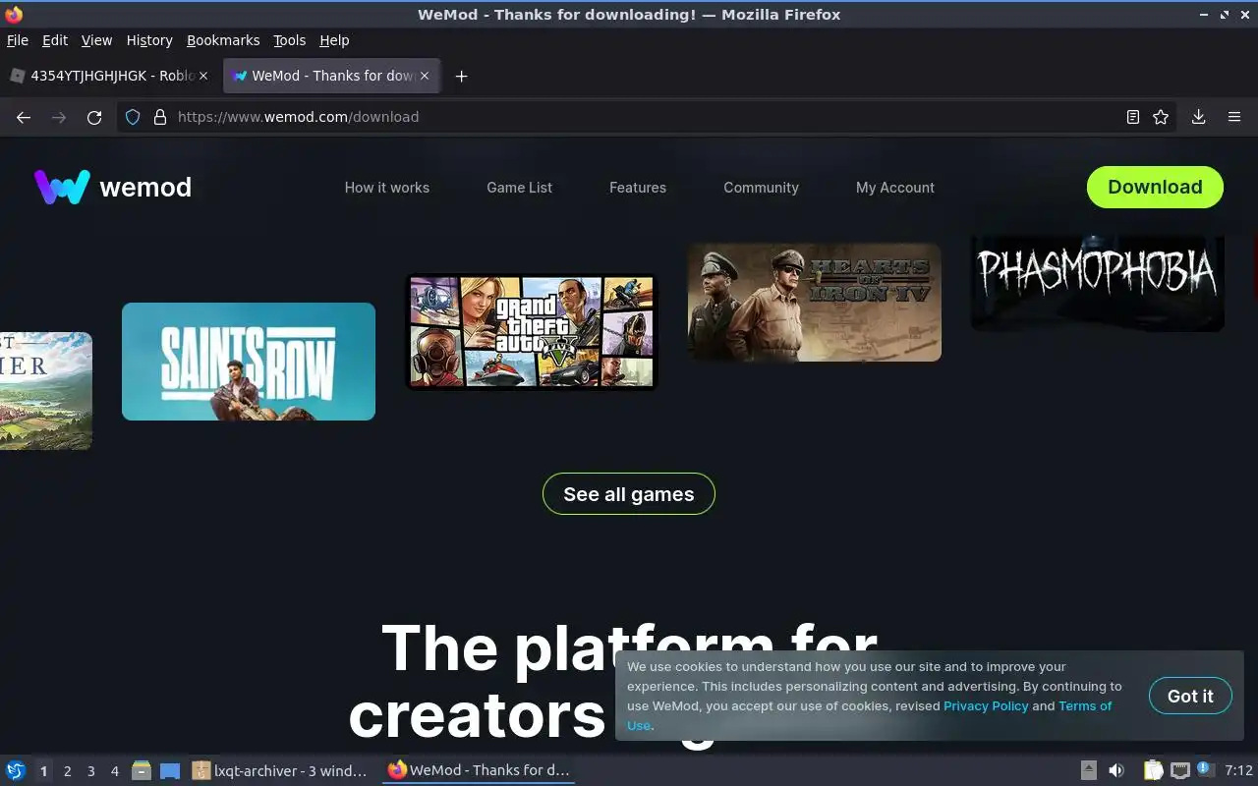Open the Privacy Policy link
The width and height of the screenshot is (1258, 786).
(x=986, y=705)
